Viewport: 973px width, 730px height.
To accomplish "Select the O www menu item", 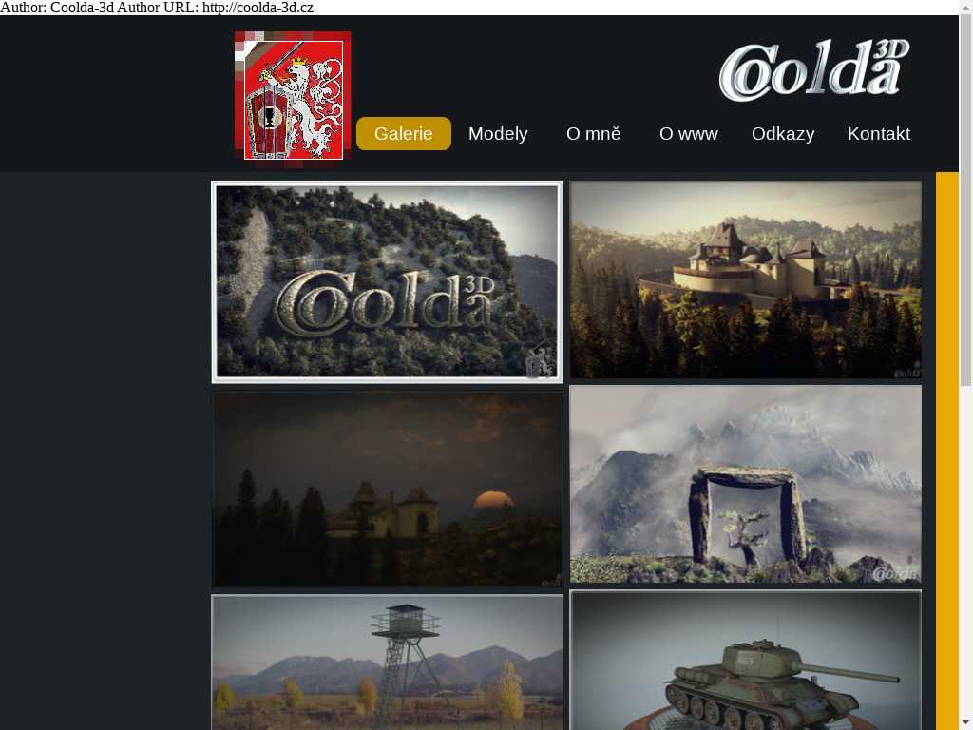I will point(688,134).
